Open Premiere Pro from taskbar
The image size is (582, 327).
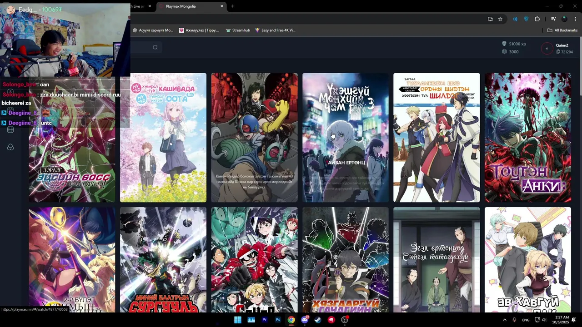264,320
